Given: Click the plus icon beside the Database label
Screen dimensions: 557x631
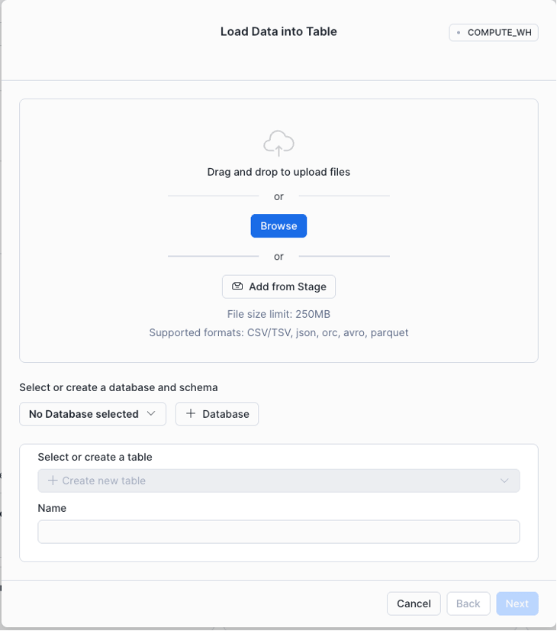Looking at the screenshot, I should [x=192, y=413].
